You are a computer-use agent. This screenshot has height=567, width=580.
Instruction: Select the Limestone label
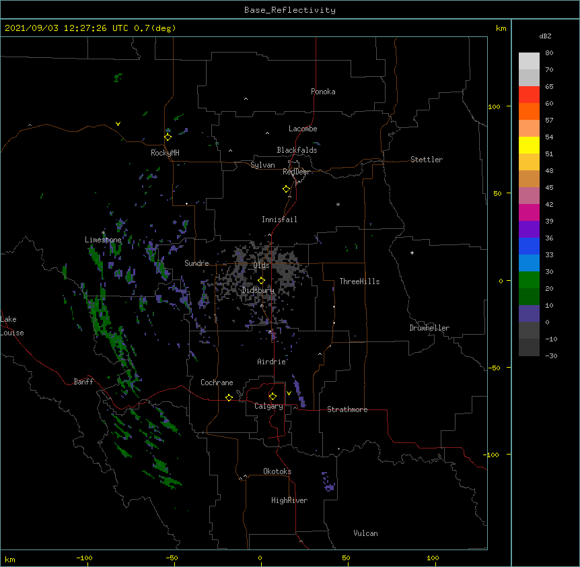103,240
